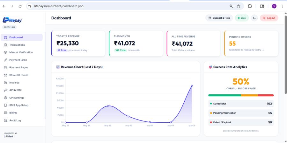
Task: Click the May 16 chart data point
Action: [129, 117]
